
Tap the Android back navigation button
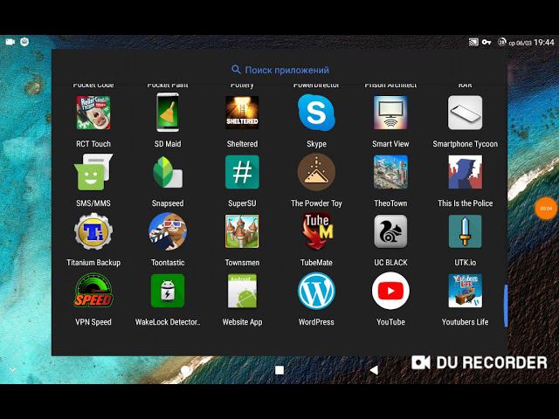click(374, 370)
